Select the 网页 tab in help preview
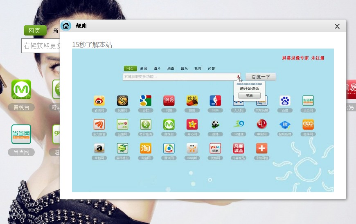Viewport: 356px width, 224px height. (x=130, y=69)
